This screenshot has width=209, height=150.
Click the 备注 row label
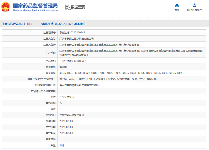tap(53, 109)
